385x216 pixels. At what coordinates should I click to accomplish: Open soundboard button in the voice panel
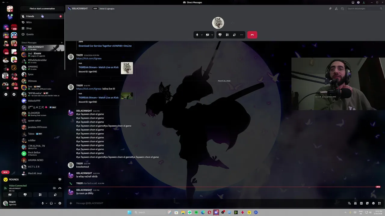coord(55,195)
